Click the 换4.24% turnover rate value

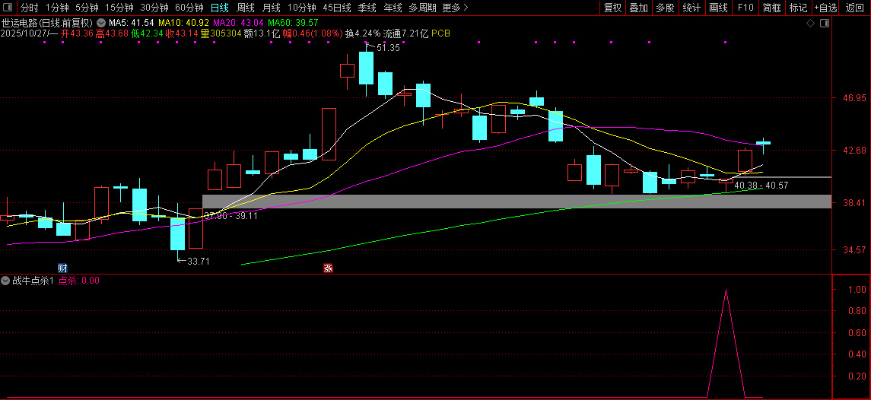click(363, 33)
